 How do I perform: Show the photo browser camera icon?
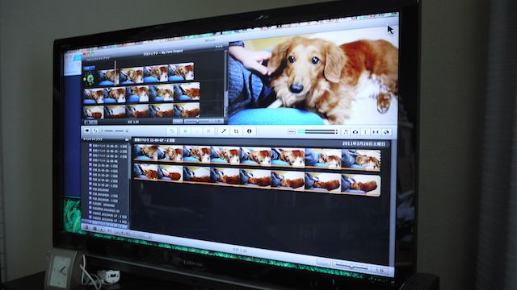(x=355, y=132)
